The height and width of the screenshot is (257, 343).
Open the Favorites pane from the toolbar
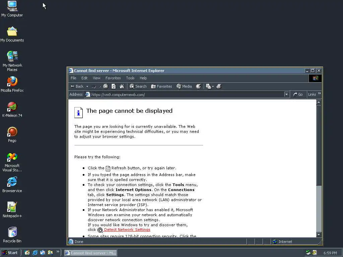coord(161,86)
